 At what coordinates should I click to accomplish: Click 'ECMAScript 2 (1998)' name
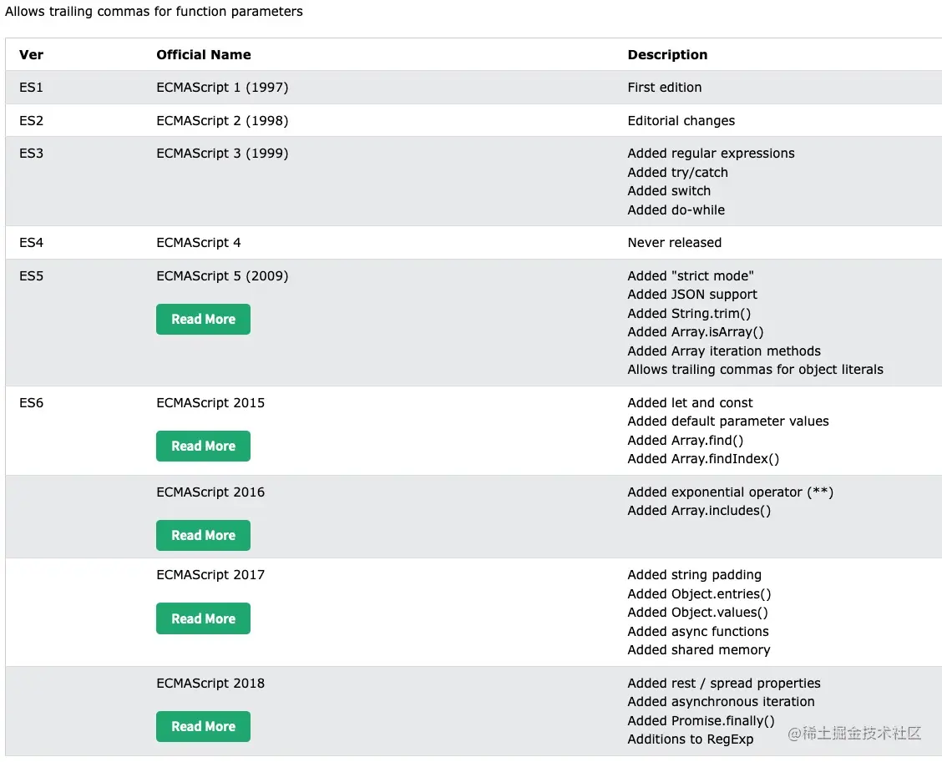222,121
